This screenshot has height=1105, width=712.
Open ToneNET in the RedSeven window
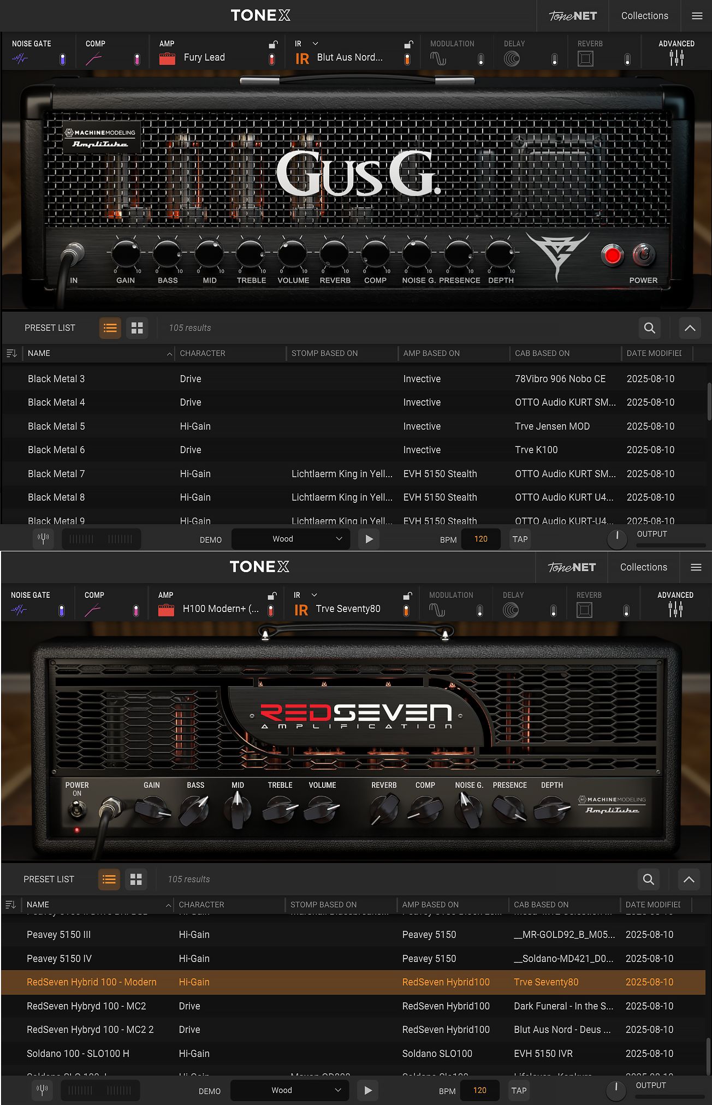[572, 567]
